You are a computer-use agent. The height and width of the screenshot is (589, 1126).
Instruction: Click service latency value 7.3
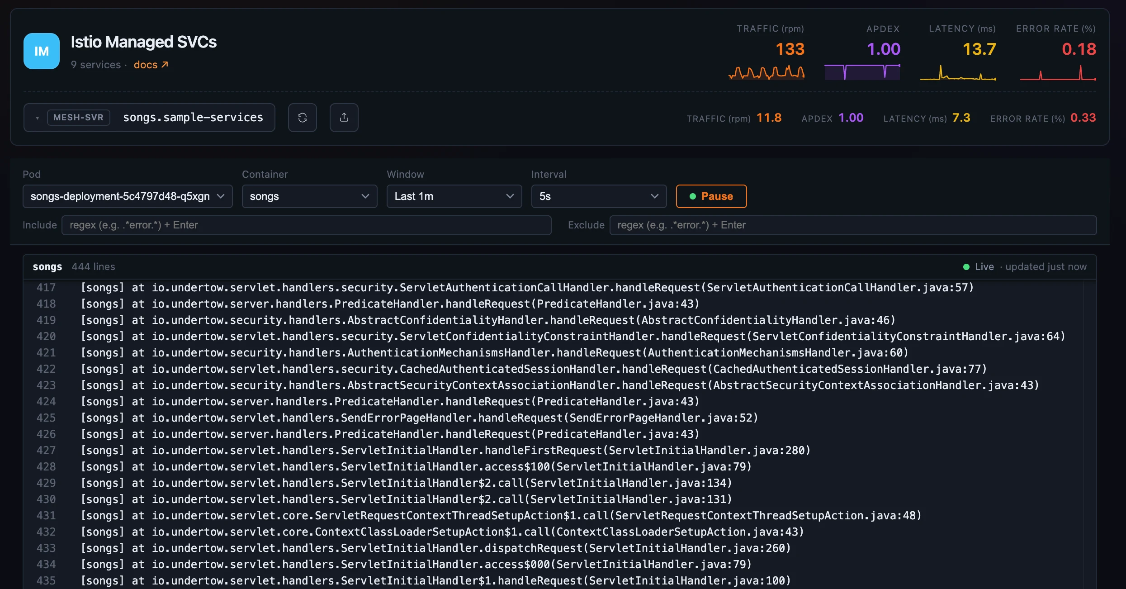tap(961, 118)
